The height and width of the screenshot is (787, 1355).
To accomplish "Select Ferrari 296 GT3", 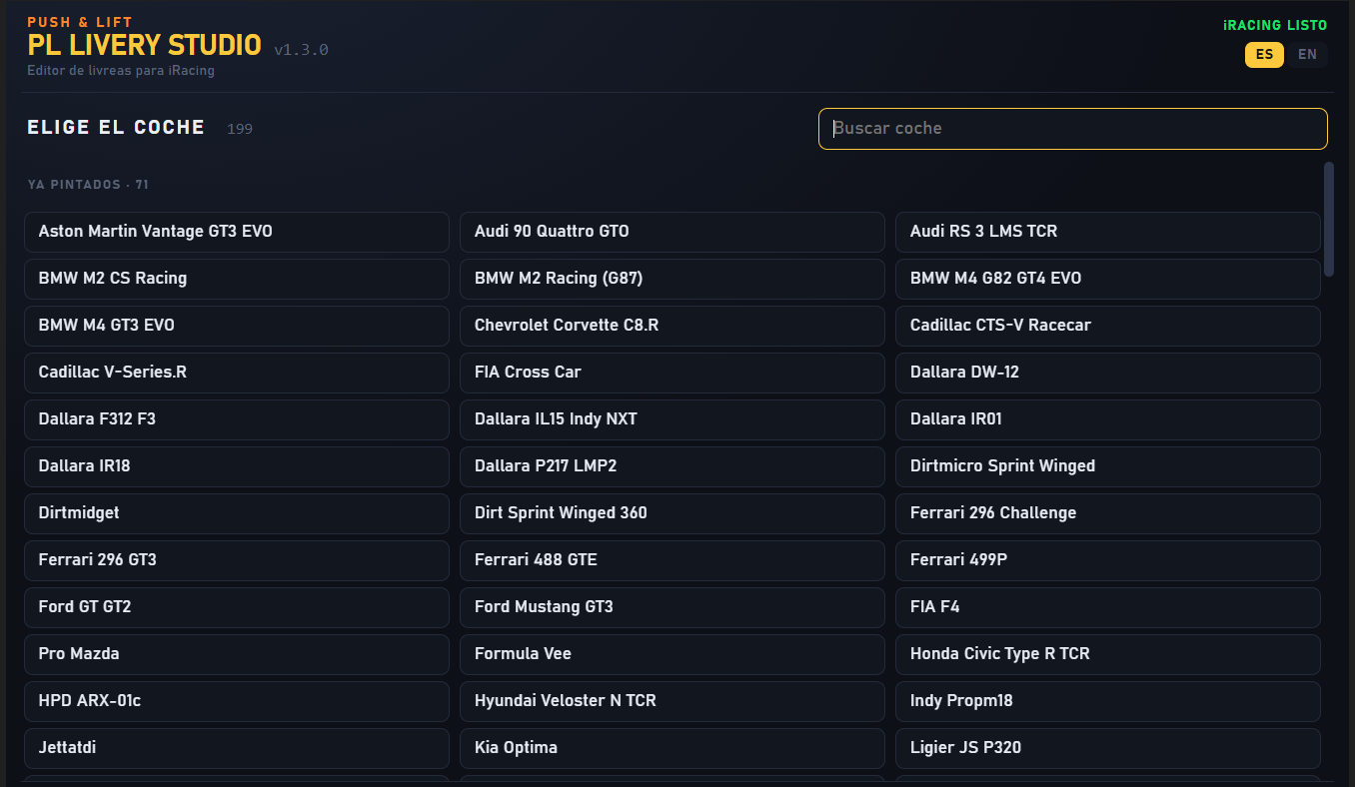I will click(x=237, y=560).
